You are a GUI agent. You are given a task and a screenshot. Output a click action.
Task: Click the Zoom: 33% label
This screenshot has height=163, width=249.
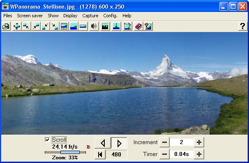pos(65,158)
